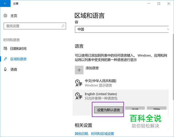Open the 中国 country dropdown

pyautogui.click(x=122, y=29)
